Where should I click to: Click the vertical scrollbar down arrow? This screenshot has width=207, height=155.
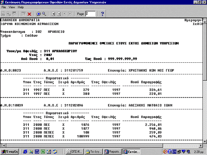click(x=205, y=142)
